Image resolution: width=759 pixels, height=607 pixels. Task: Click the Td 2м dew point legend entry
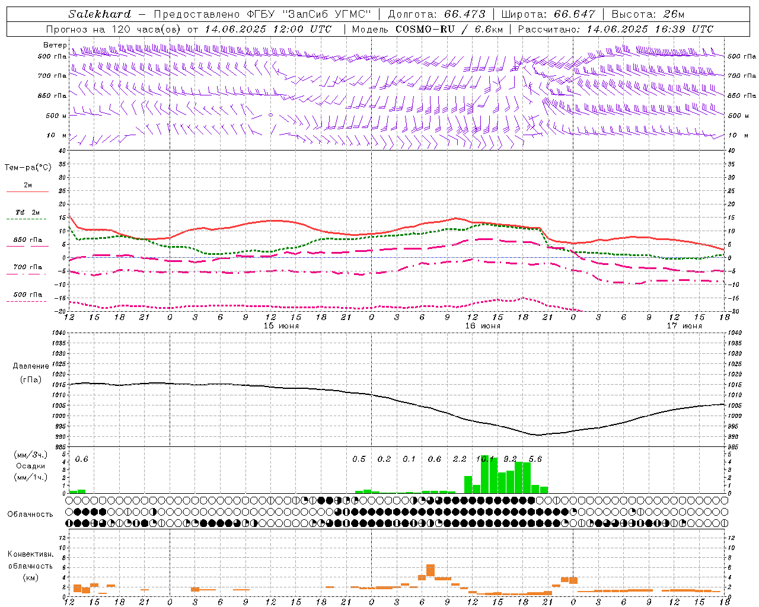pos(28,212)
